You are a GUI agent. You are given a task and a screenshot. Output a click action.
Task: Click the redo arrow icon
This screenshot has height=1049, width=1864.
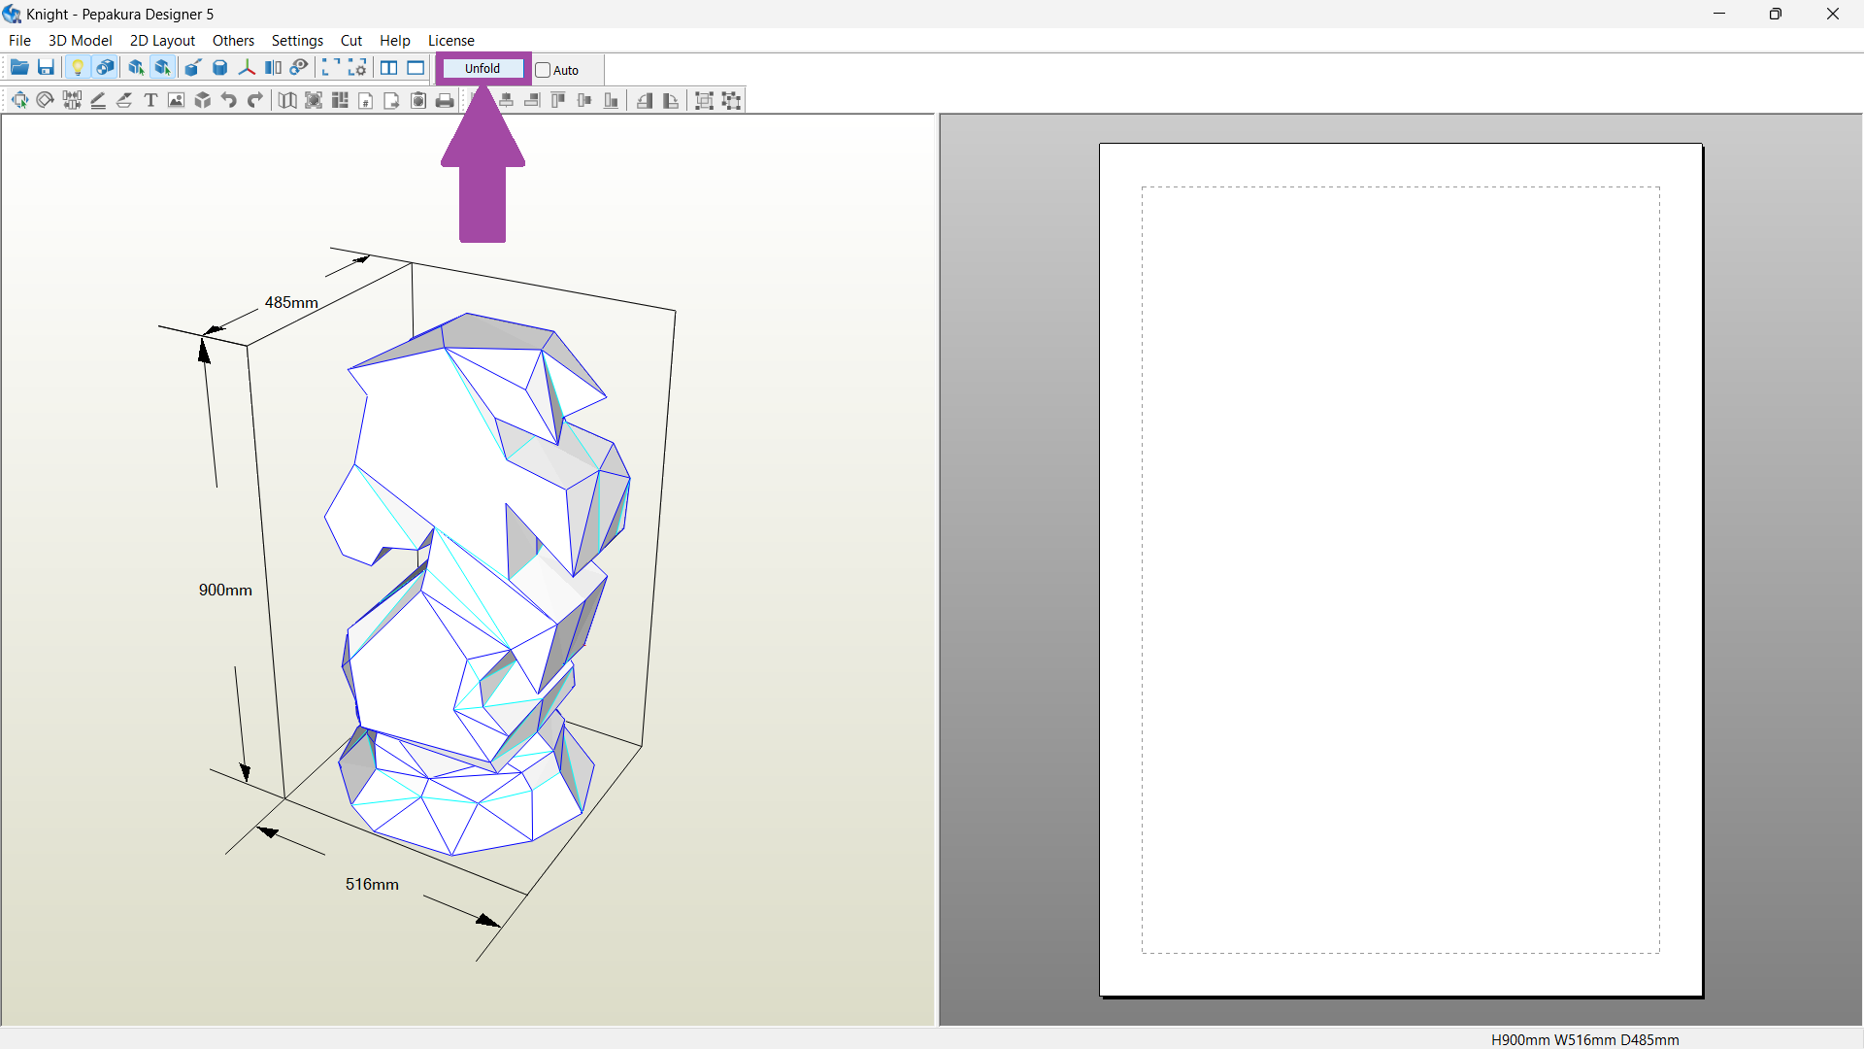[x=255, y=100]
